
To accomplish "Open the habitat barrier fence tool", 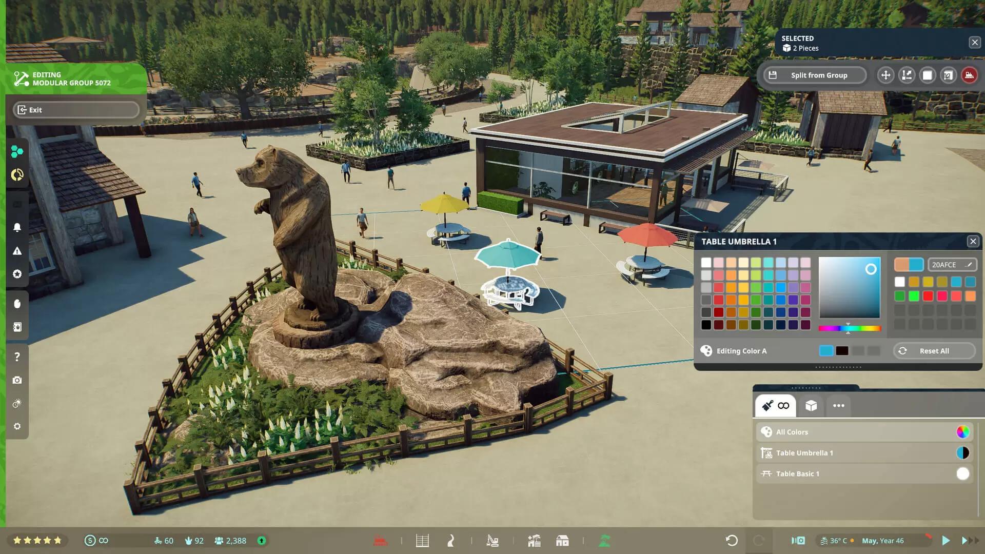I will click(422, 541).
